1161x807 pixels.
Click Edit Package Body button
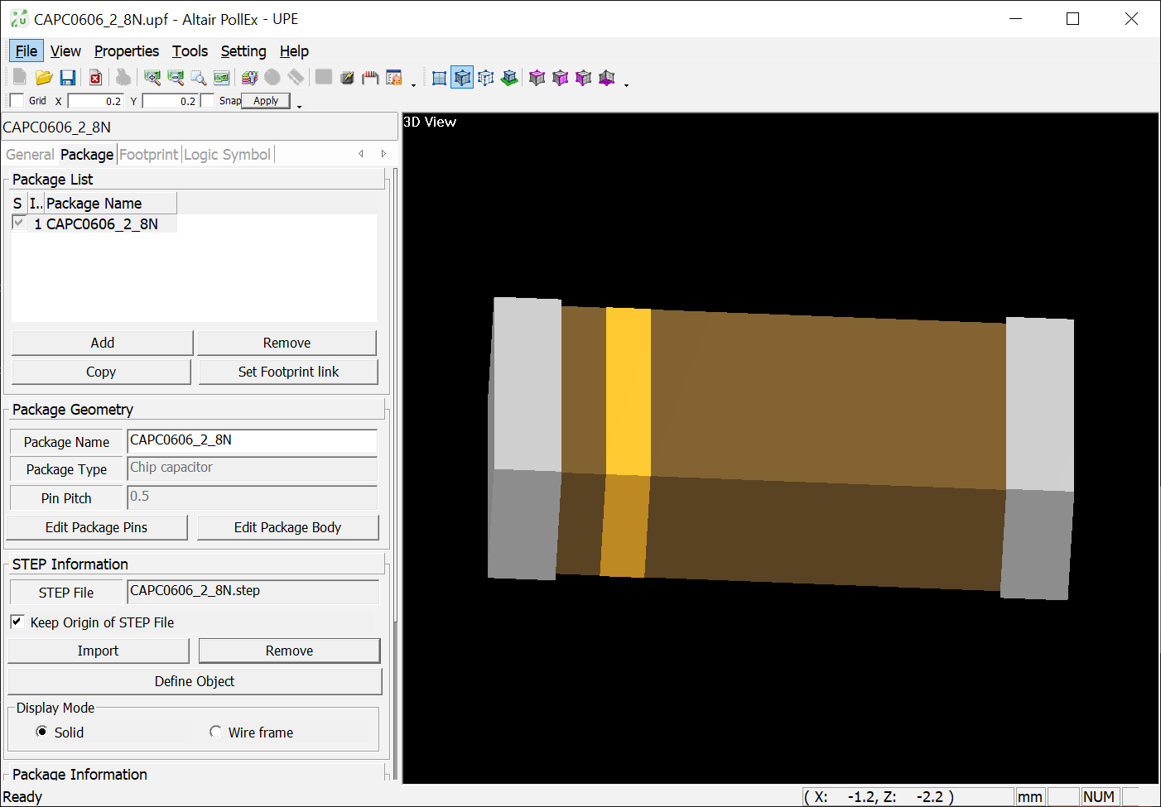287,527
